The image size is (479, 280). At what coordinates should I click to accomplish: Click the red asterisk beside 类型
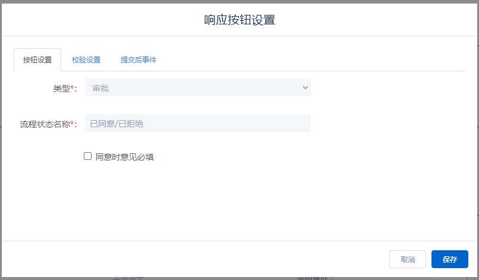[x=72, y=88]
